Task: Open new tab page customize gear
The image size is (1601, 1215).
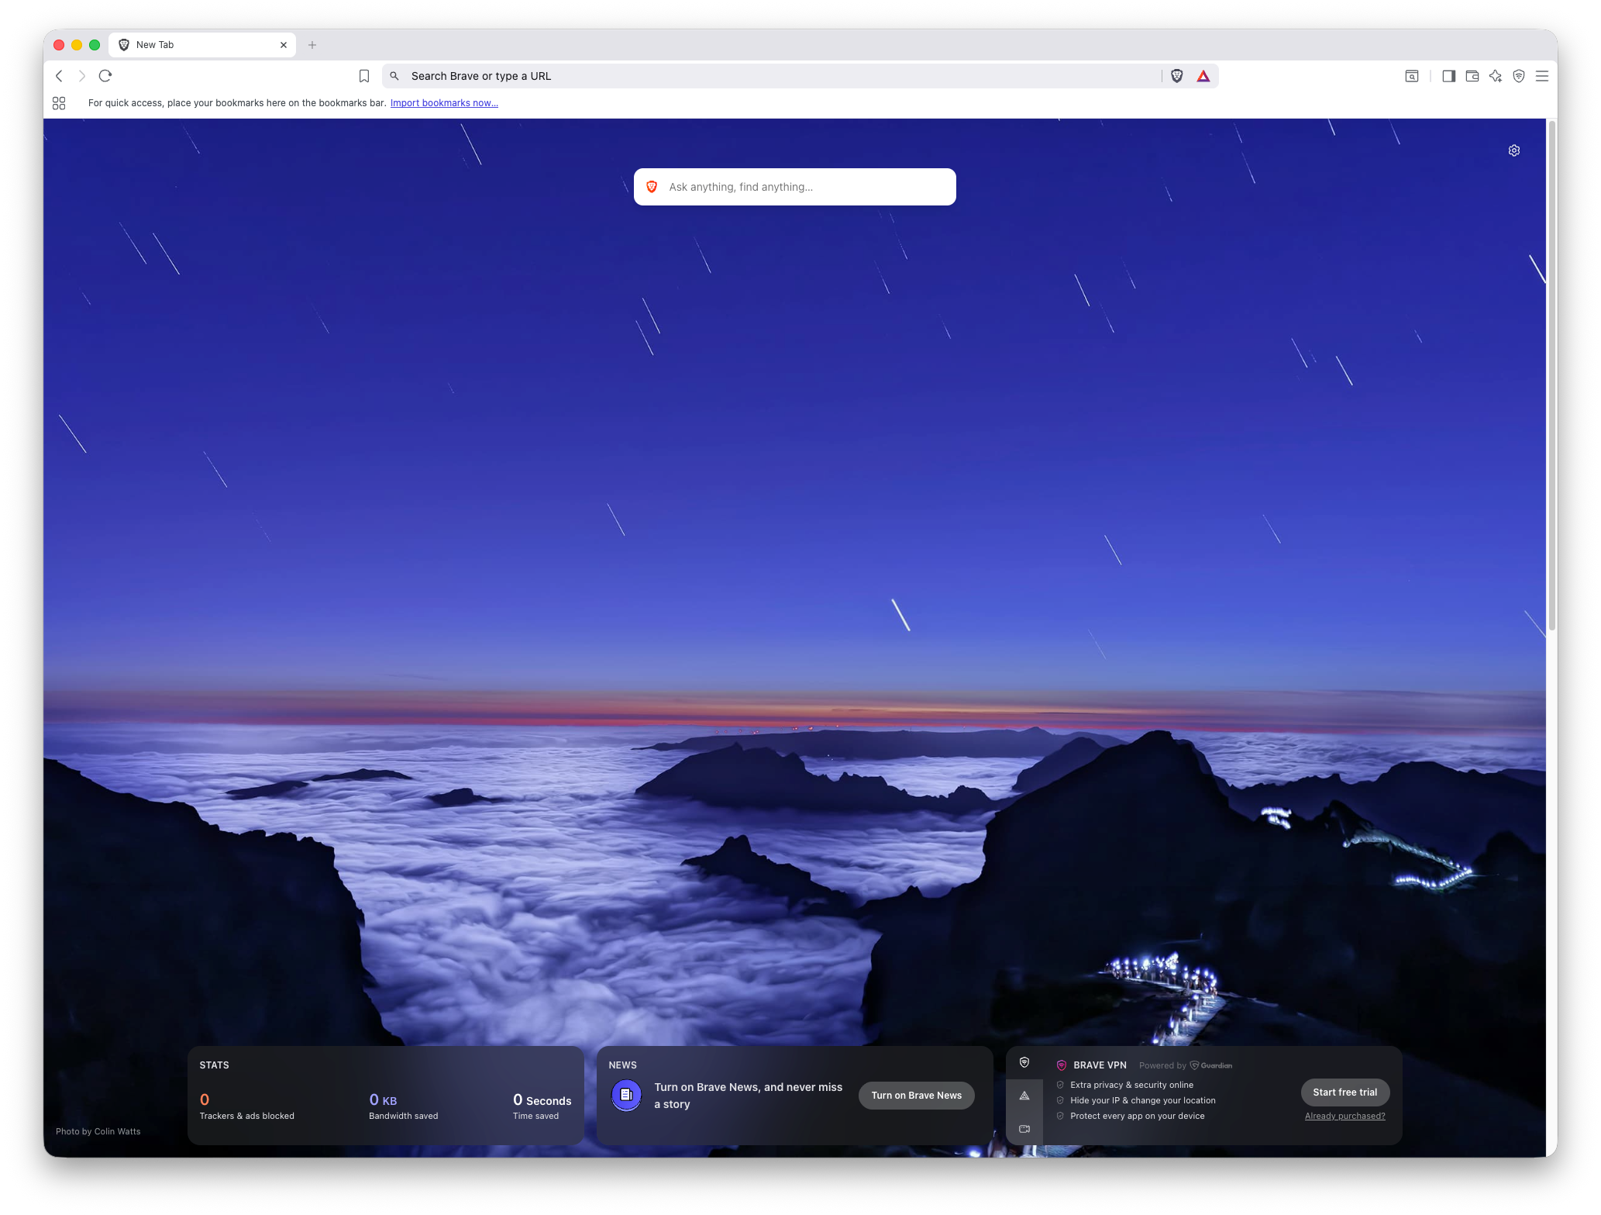Action: [x=1514, y=150]
